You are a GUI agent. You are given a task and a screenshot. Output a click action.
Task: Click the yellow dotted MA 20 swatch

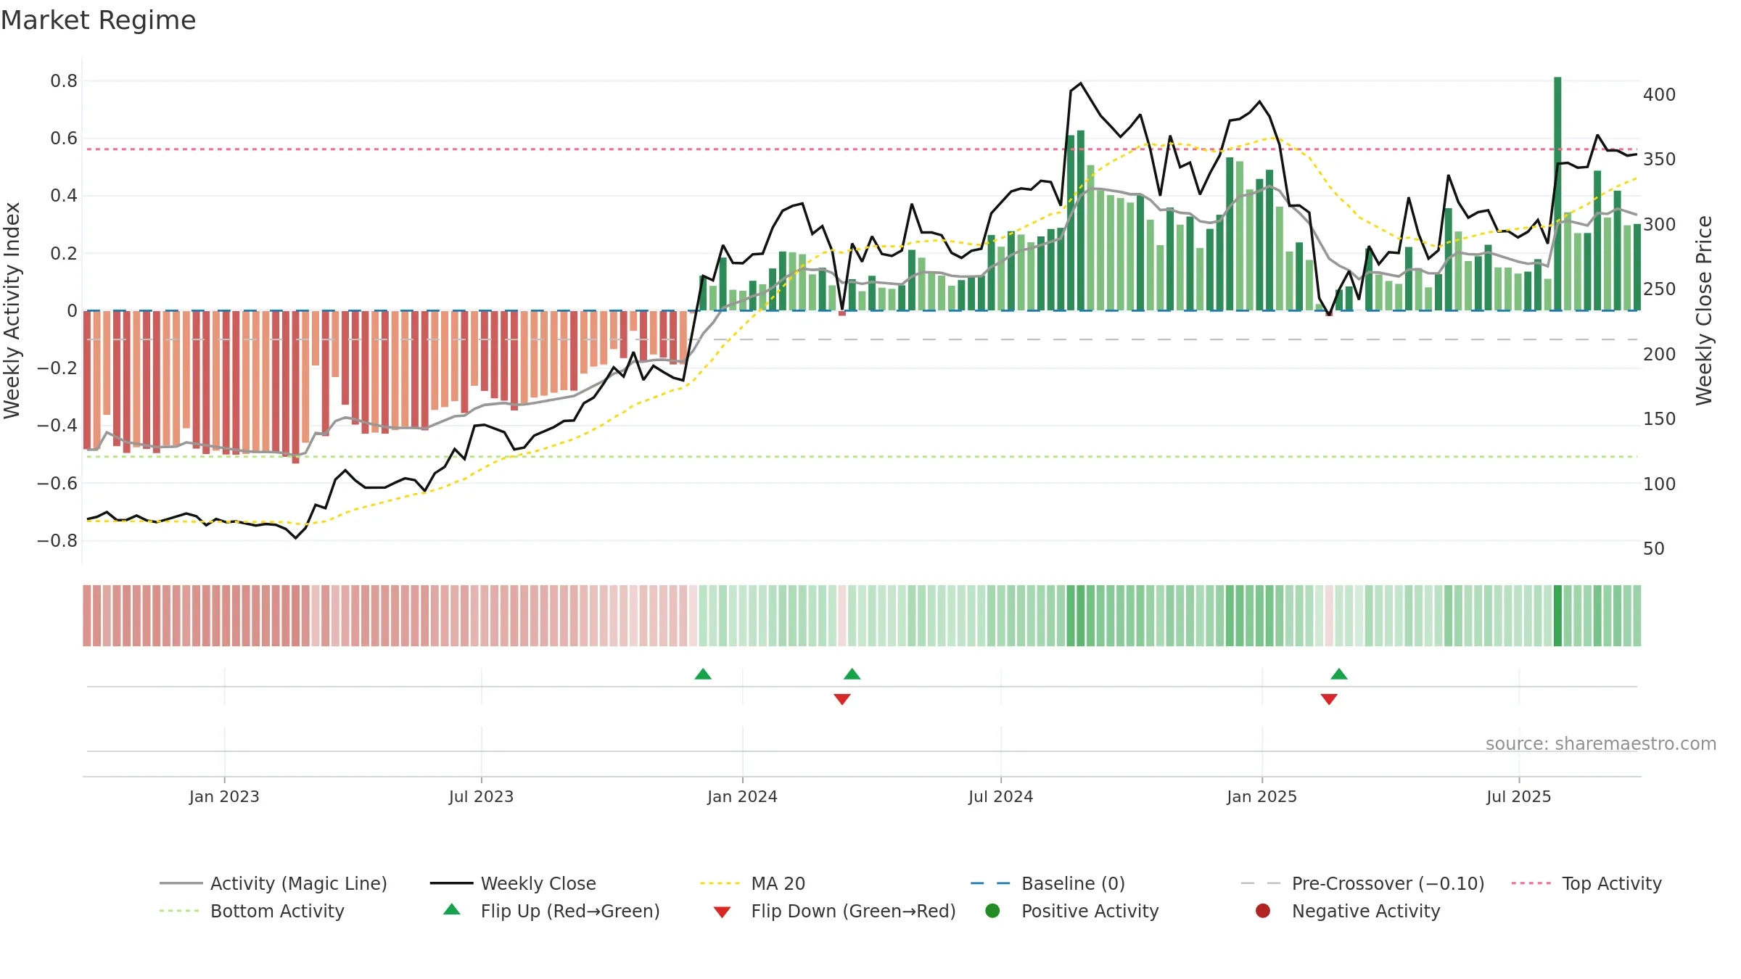tap(720, 883)
